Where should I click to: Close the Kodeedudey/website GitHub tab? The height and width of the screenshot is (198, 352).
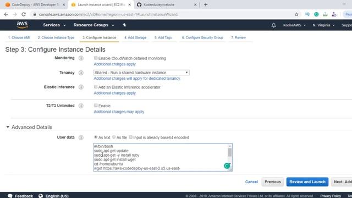(x=195, y=5)
